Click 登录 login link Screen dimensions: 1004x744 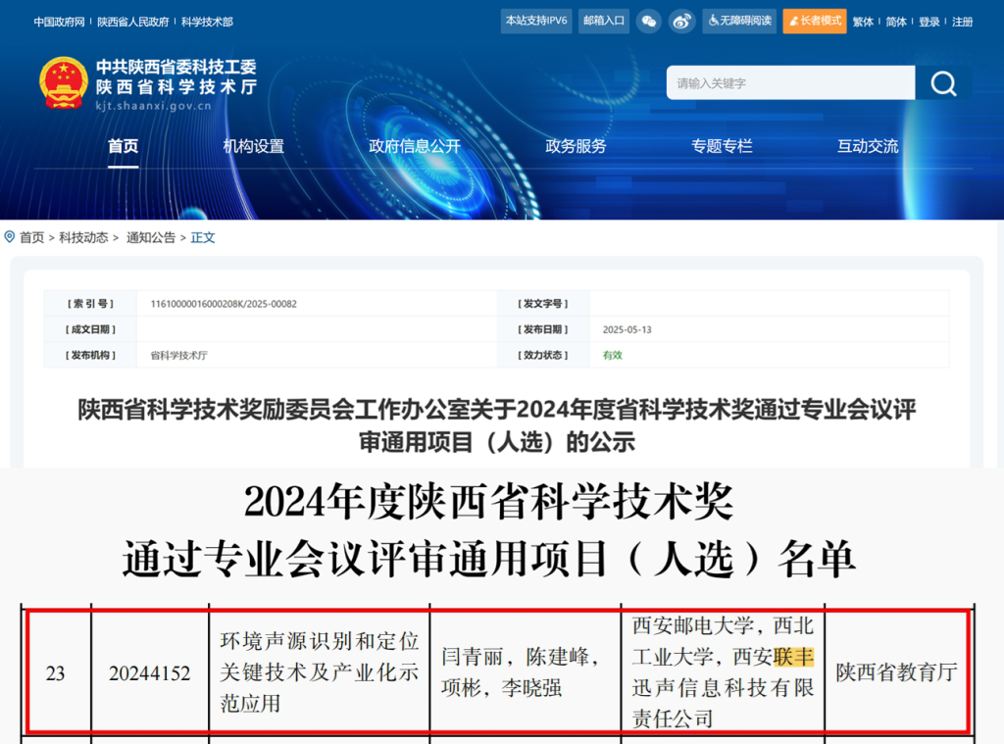929,22
